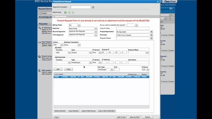212x119 pixels.
Task: Open the Preferences menu
Action: point(132,74)
